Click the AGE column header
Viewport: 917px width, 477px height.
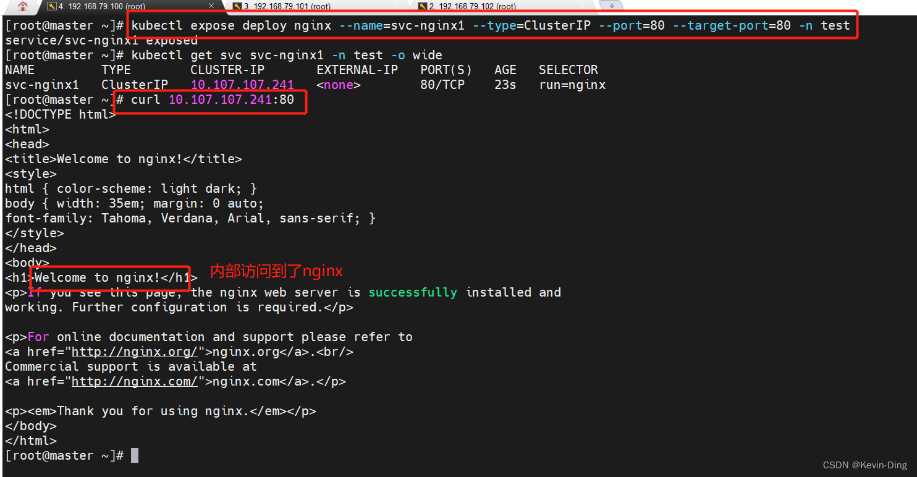505,70
